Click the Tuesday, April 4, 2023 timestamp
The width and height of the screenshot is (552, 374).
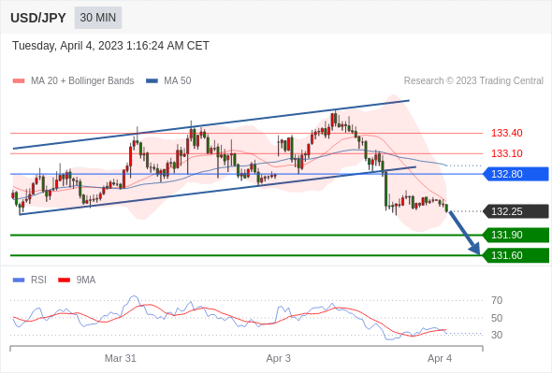pos(110,46)
